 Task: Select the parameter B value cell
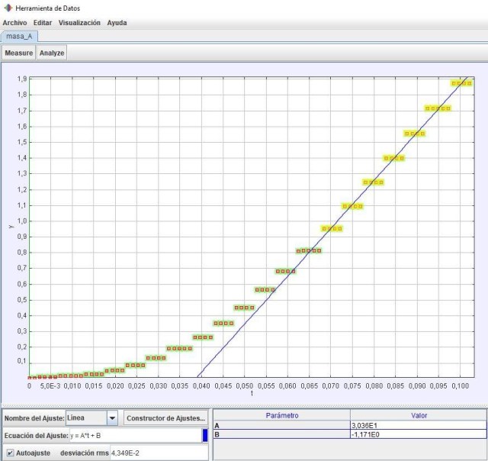click(x=416, y=434)
